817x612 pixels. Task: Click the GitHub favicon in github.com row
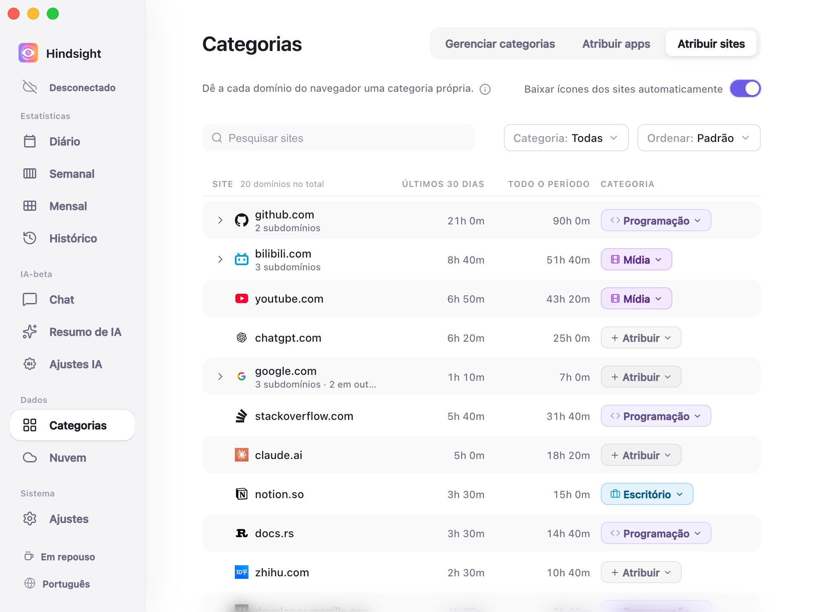pos(242,220)
